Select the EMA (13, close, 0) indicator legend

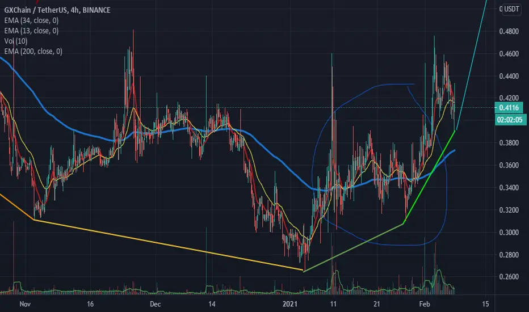[31, 31]
